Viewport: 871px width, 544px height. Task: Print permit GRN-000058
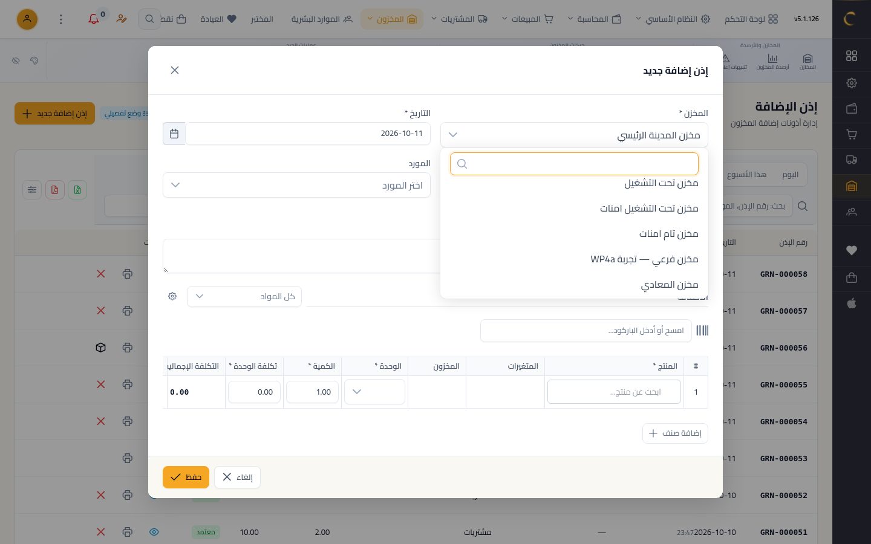127,274
